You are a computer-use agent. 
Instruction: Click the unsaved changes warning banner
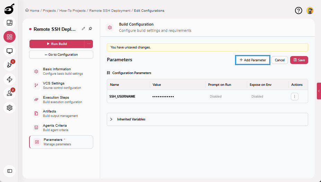[207, 47]
